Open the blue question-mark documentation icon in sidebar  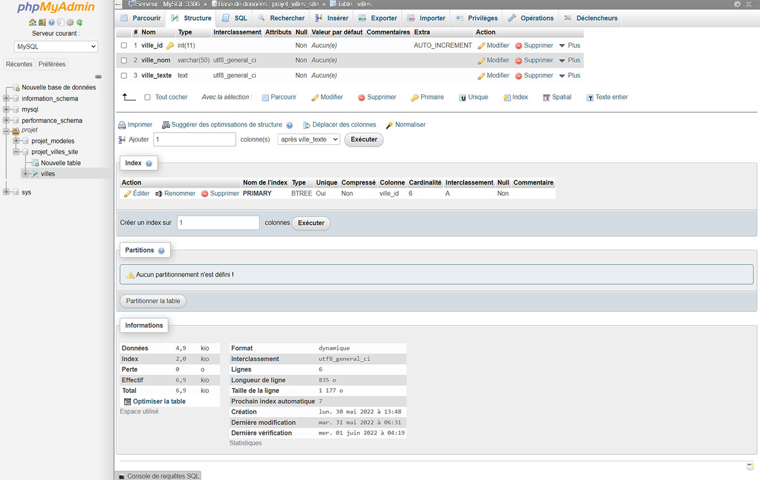click(x=52, y=23)
